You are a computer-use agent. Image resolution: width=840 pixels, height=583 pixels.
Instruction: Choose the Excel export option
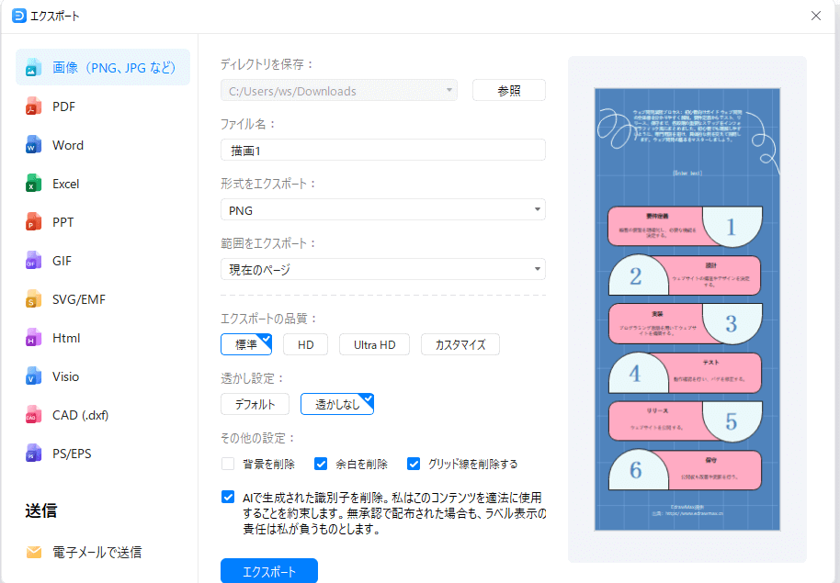coord(69,184)
